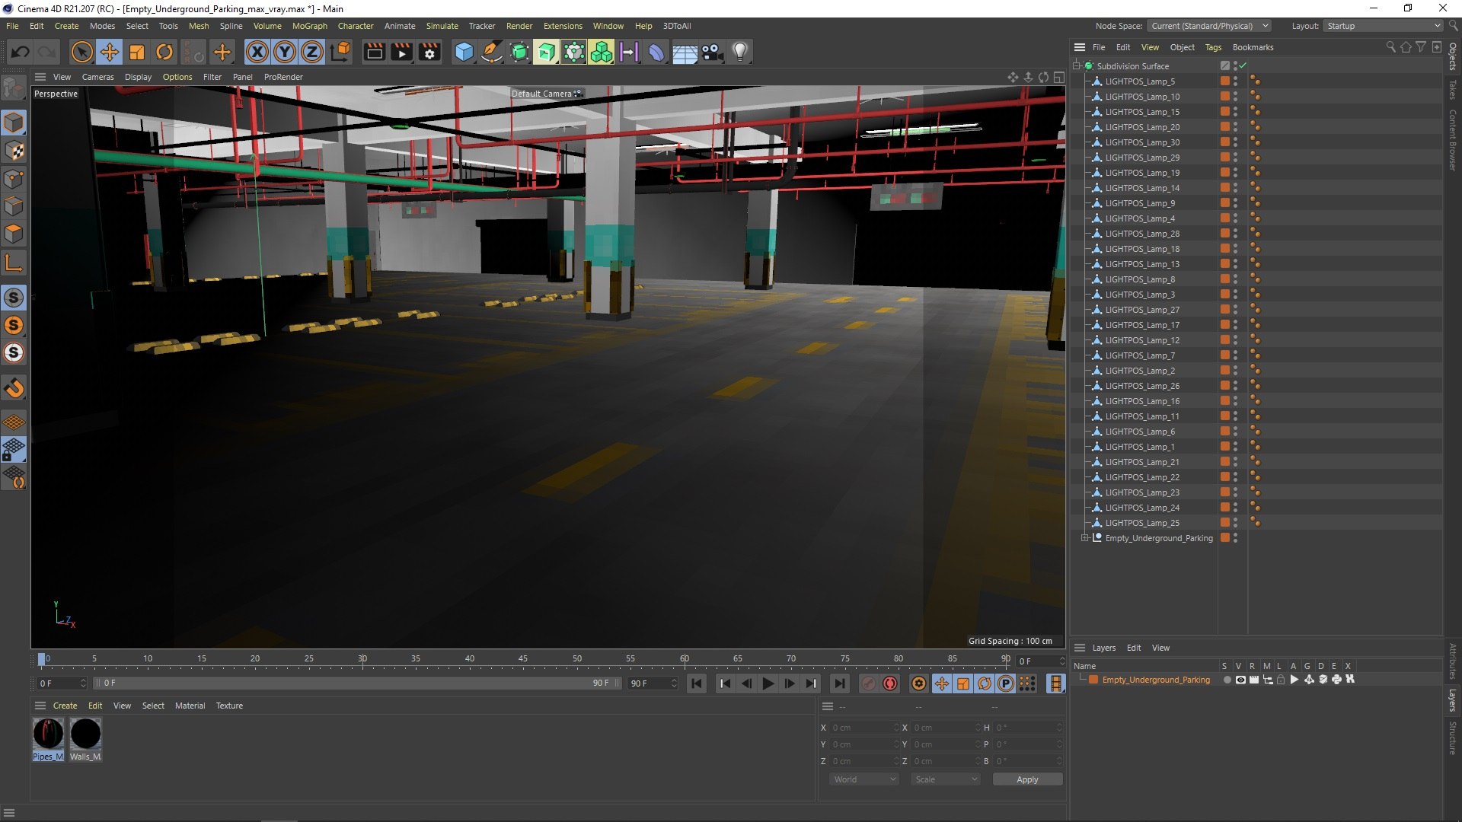Click the Coordinate System icon
The image size is (1462, 822).
(x=341, y=52)
